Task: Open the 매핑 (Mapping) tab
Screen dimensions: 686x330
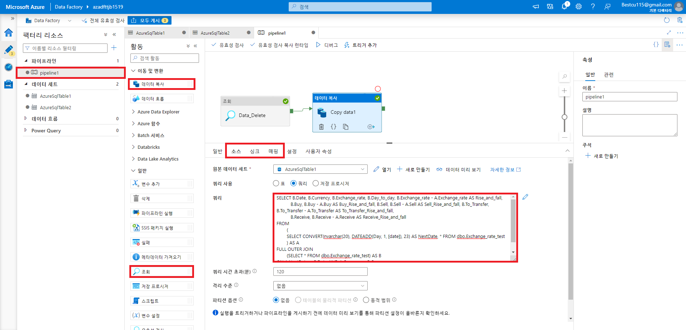Action: click(x=273, y=151)
